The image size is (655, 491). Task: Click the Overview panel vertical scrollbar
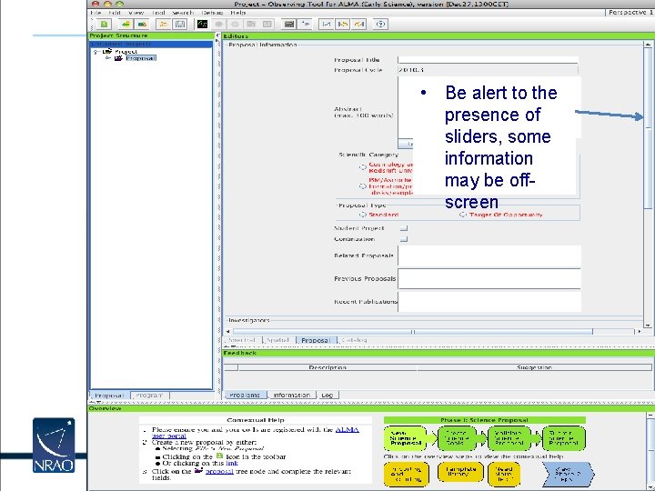pos(650,450)
